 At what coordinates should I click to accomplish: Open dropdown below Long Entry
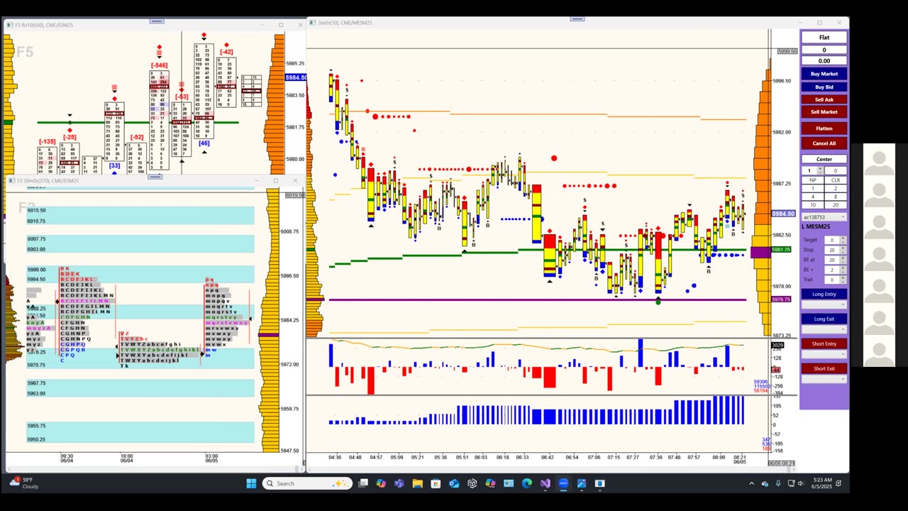click(x=824, y=304)
